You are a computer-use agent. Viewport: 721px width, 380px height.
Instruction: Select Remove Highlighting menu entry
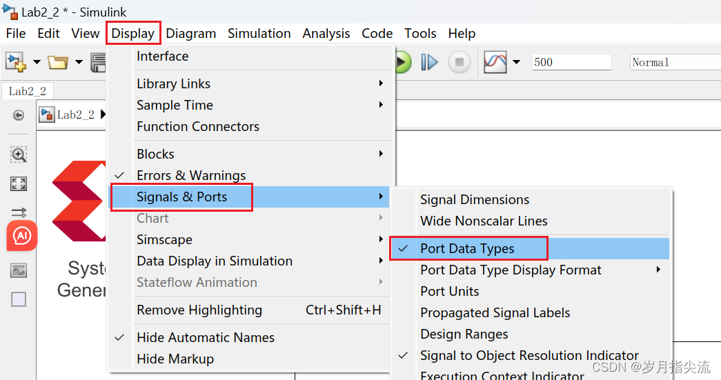(250, 310)
